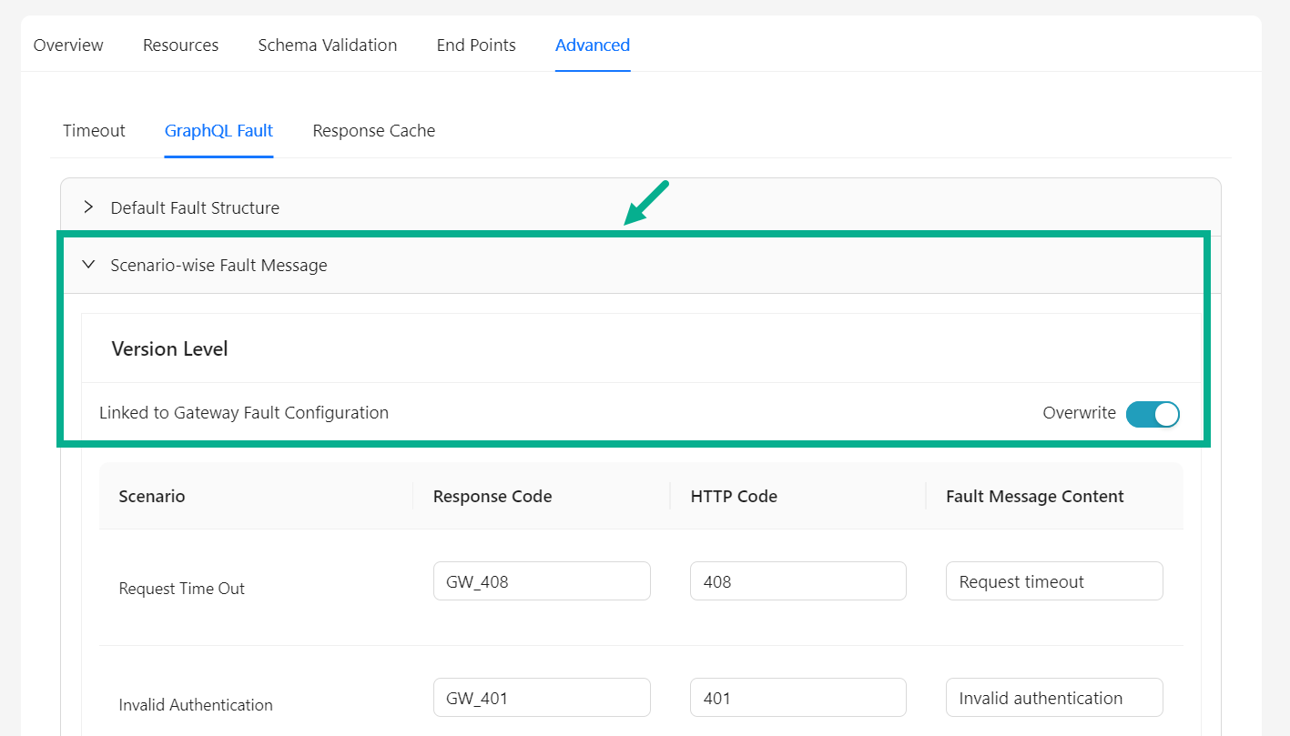
Task: Click the GW_401 response code field
Action: (542, 698)
